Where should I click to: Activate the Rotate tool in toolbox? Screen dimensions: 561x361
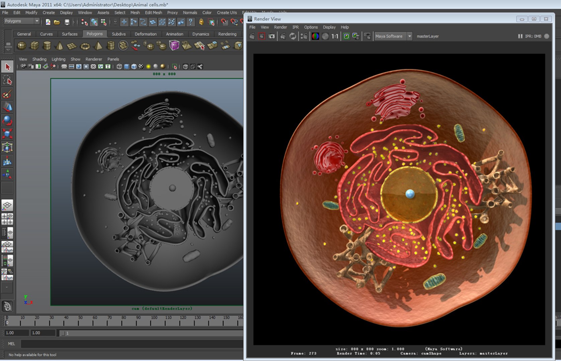pos(7,120)
